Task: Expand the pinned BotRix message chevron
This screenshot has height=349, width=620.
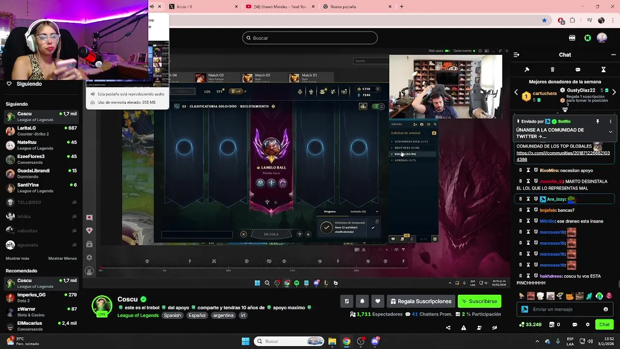Action: [x=610, y=132]
